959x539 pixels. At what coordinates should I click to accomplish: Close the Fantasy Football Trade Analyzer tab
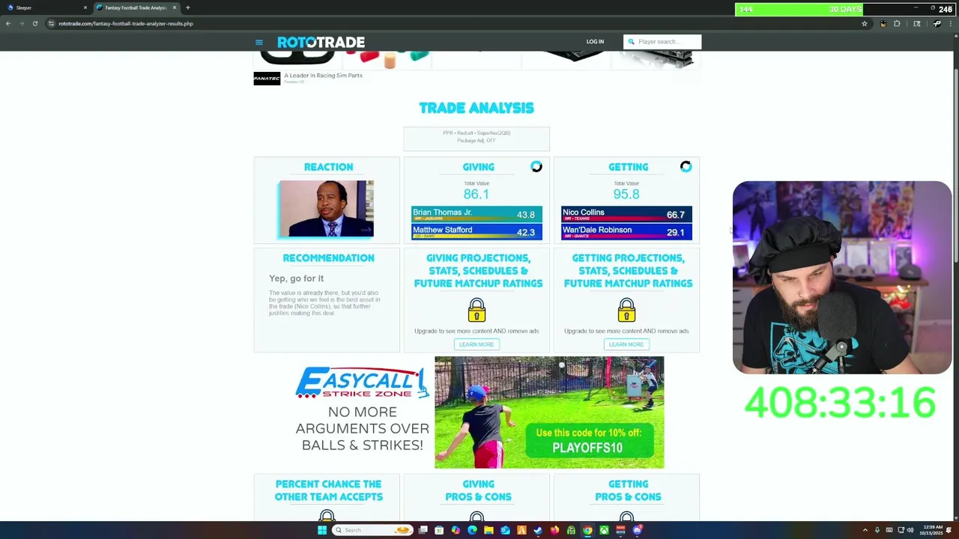175,7
